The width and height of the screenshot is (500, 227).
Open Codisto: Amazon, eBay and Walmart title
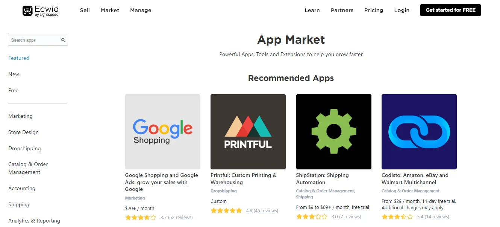point(415,179)
